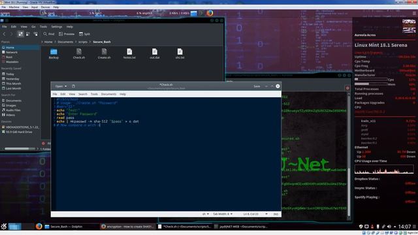Switch to jay@JNET-WEB terminal taskbar entry
The width and height of the screenshot is (418, 235).
tap(241, 227)
